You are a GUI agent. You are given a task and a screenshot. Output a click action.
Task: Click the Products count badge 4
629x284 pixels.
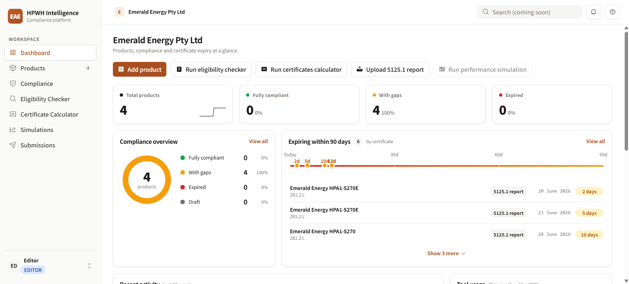(88, 68)
